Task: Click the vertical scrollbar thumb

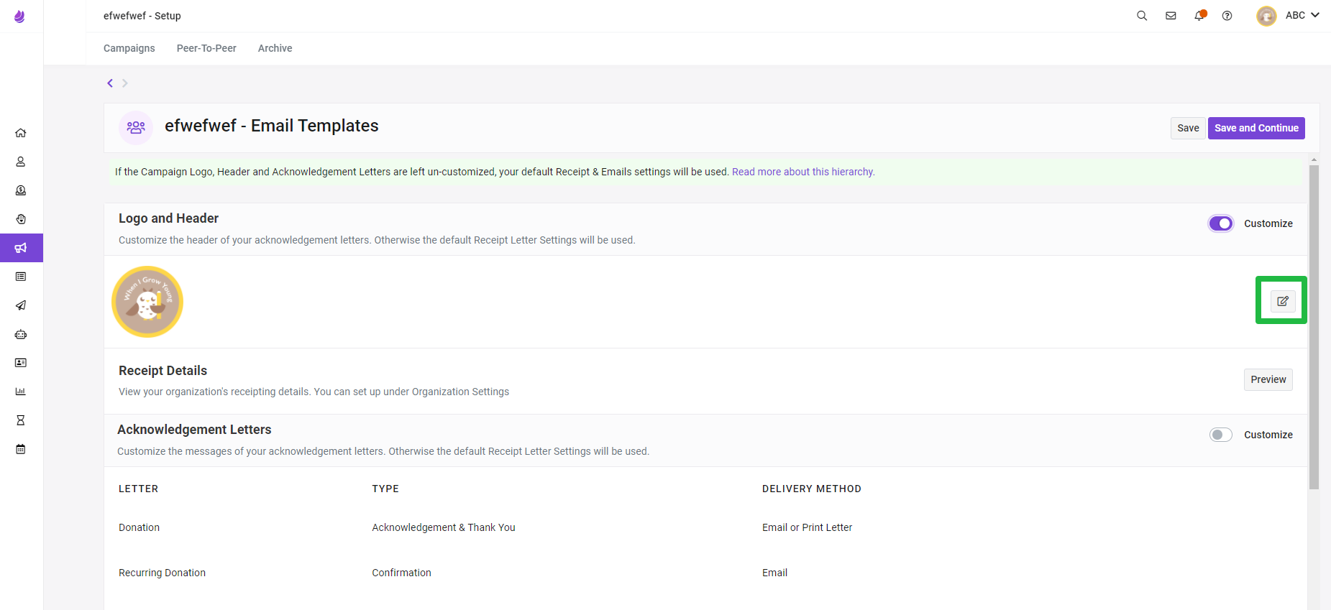Action: 1314,327
